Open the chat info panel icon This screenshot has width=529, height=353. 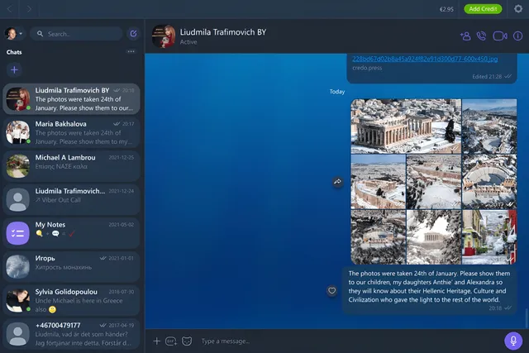pyautogui.click(x=518, y=36)
